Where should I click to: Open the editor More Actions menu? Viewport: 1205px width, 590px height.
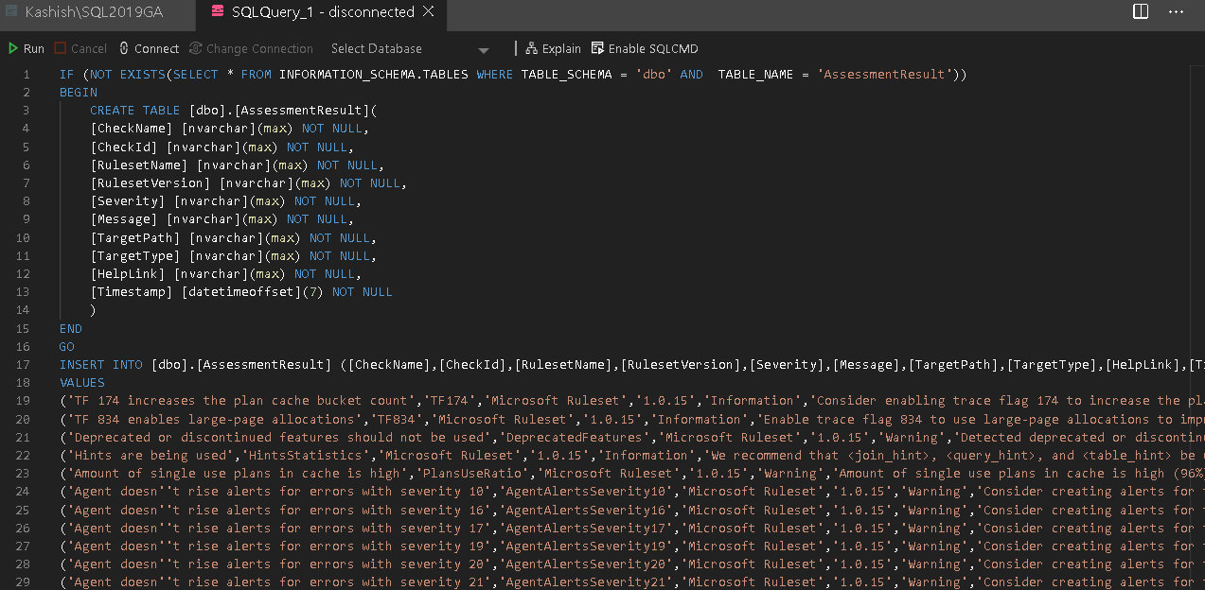[x=1177, y=12]
